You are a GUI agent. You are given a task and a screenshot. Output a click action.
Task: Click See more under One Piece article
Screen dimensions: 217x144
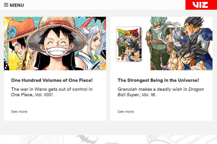click(x=19, y=112)
